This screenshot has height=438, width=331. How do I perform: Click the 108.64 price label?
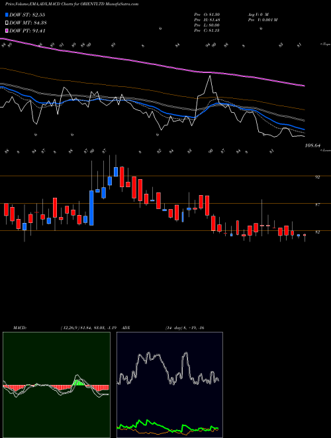[313, 145]
